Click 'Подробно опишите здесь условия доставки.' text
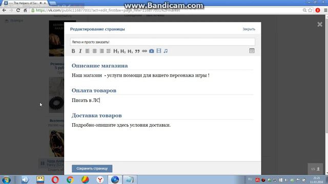This screenshot has width=328, height=184. (x=121, y=125)
